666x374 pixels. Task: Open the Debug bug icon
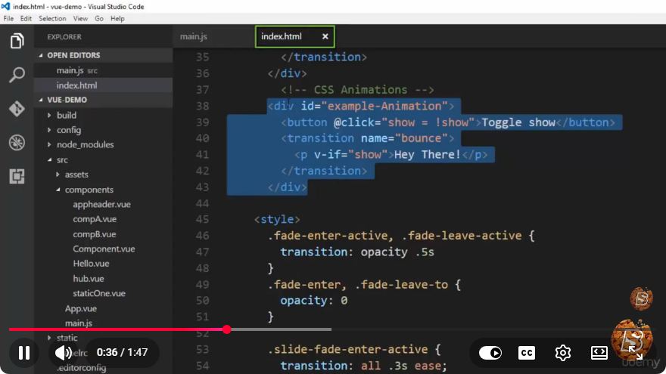point(17,143)
